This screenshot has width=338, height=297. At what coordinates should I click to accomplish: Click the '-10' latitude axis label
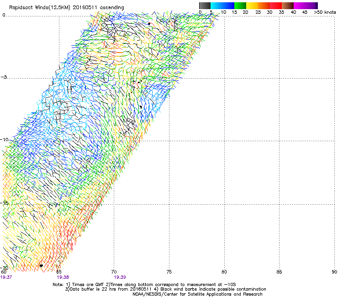(5, 139)
